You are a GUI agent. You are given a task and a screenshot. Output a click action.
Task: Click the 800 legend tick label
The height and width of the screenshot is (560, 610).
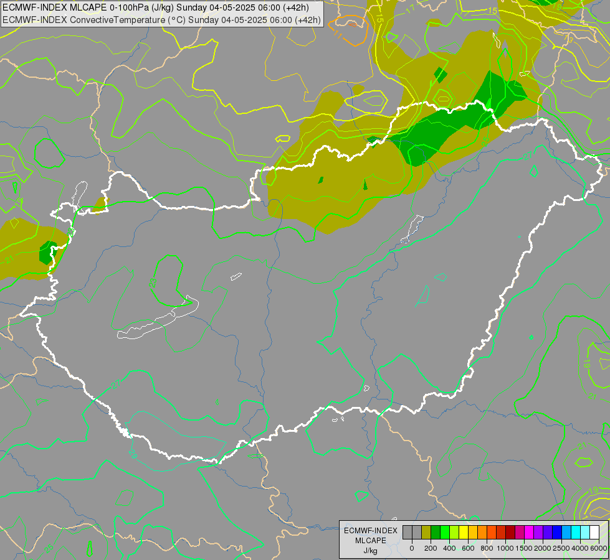coord(487,548)
